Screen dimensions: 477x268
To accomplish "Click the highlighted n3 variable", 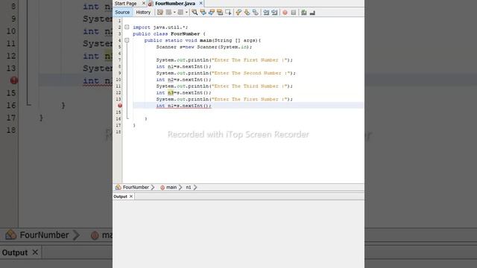I will click(171, 92).
